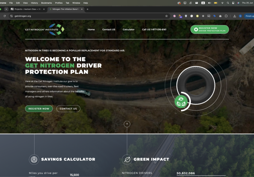
Task: Click the tire image in the hero
Action: [x=196, y=85]
